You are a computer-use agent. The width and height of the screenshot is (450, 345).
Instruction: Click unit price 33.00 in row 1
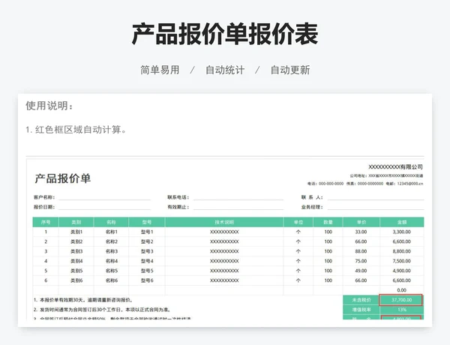pyautogui.click(x=361, y=232)
